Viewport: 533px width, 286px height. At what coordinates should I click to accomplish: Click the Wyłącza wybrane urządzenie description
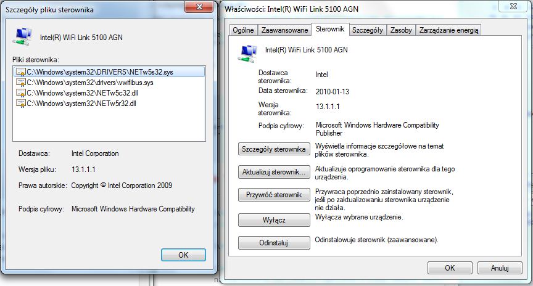[359, 217]
